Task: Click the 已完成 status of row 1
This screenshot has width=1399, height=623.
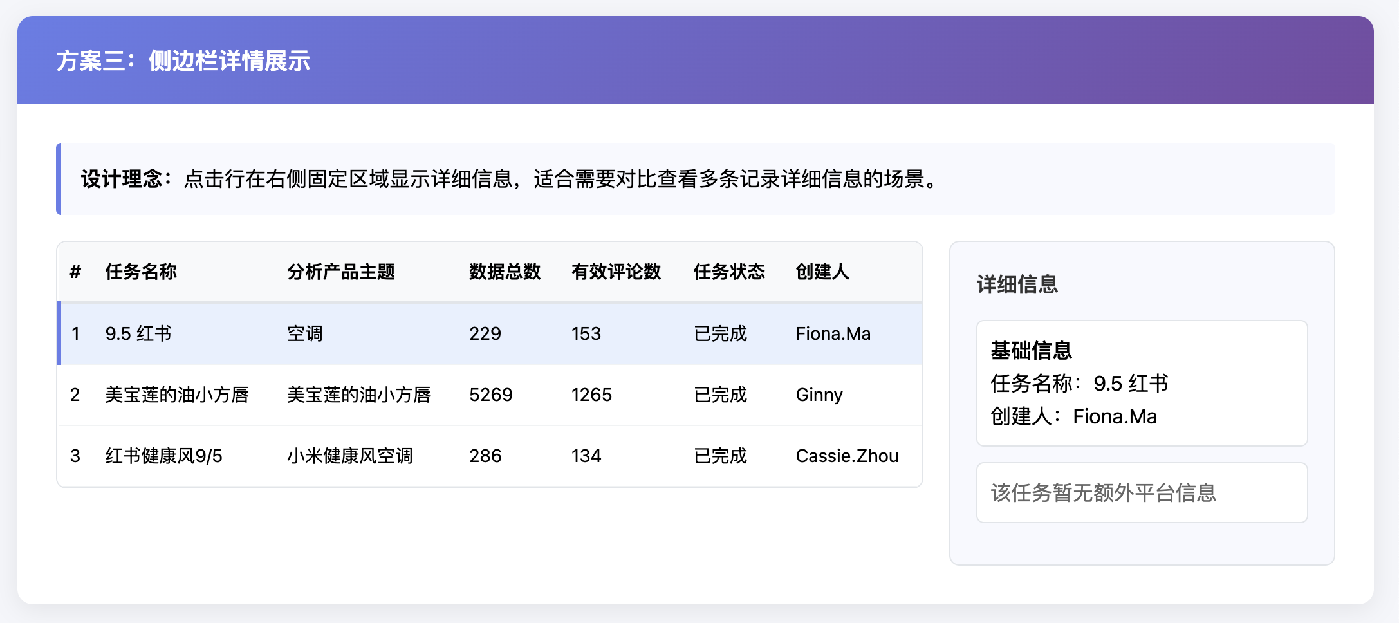Action: click(721, 333)
